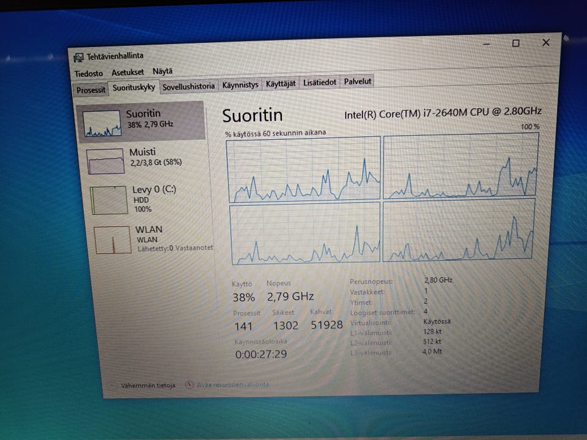Open the Asetukset menu
This screenshot has height=440, width=587.
click(128, 72)
